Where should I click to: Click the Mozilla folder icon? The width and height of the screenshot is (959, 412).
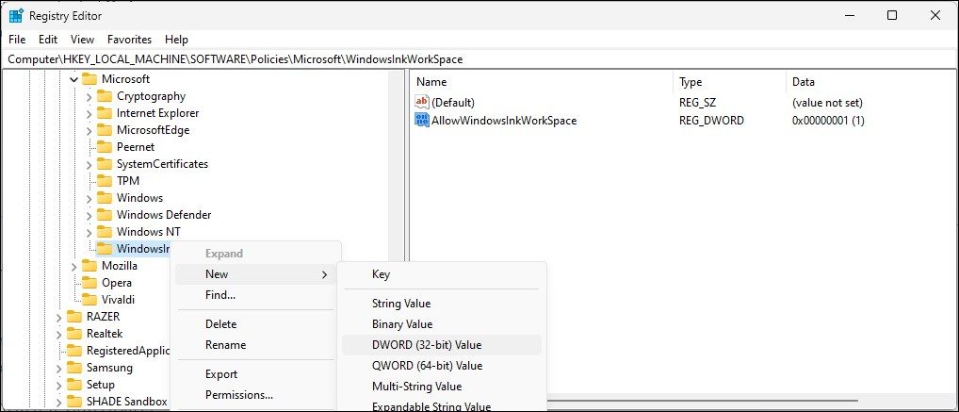[x=89, y=266]
